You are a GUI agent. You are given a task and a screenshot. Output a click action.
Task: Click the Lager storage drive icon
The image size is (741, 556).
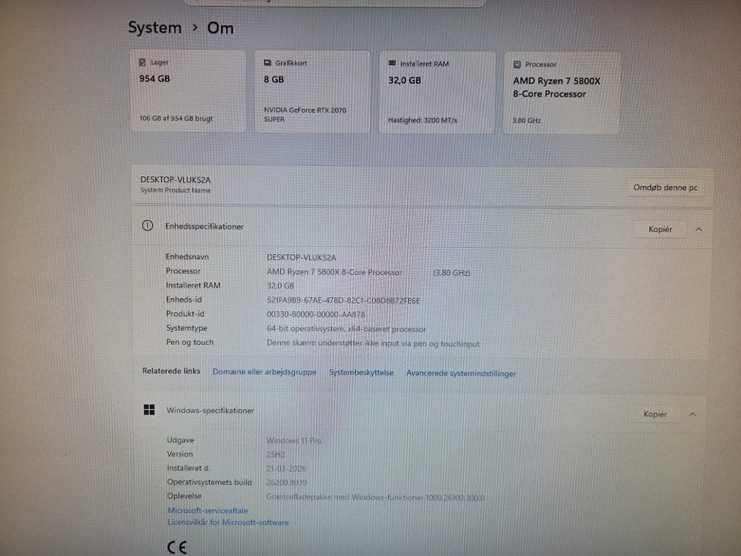click(x=142, y=62)
